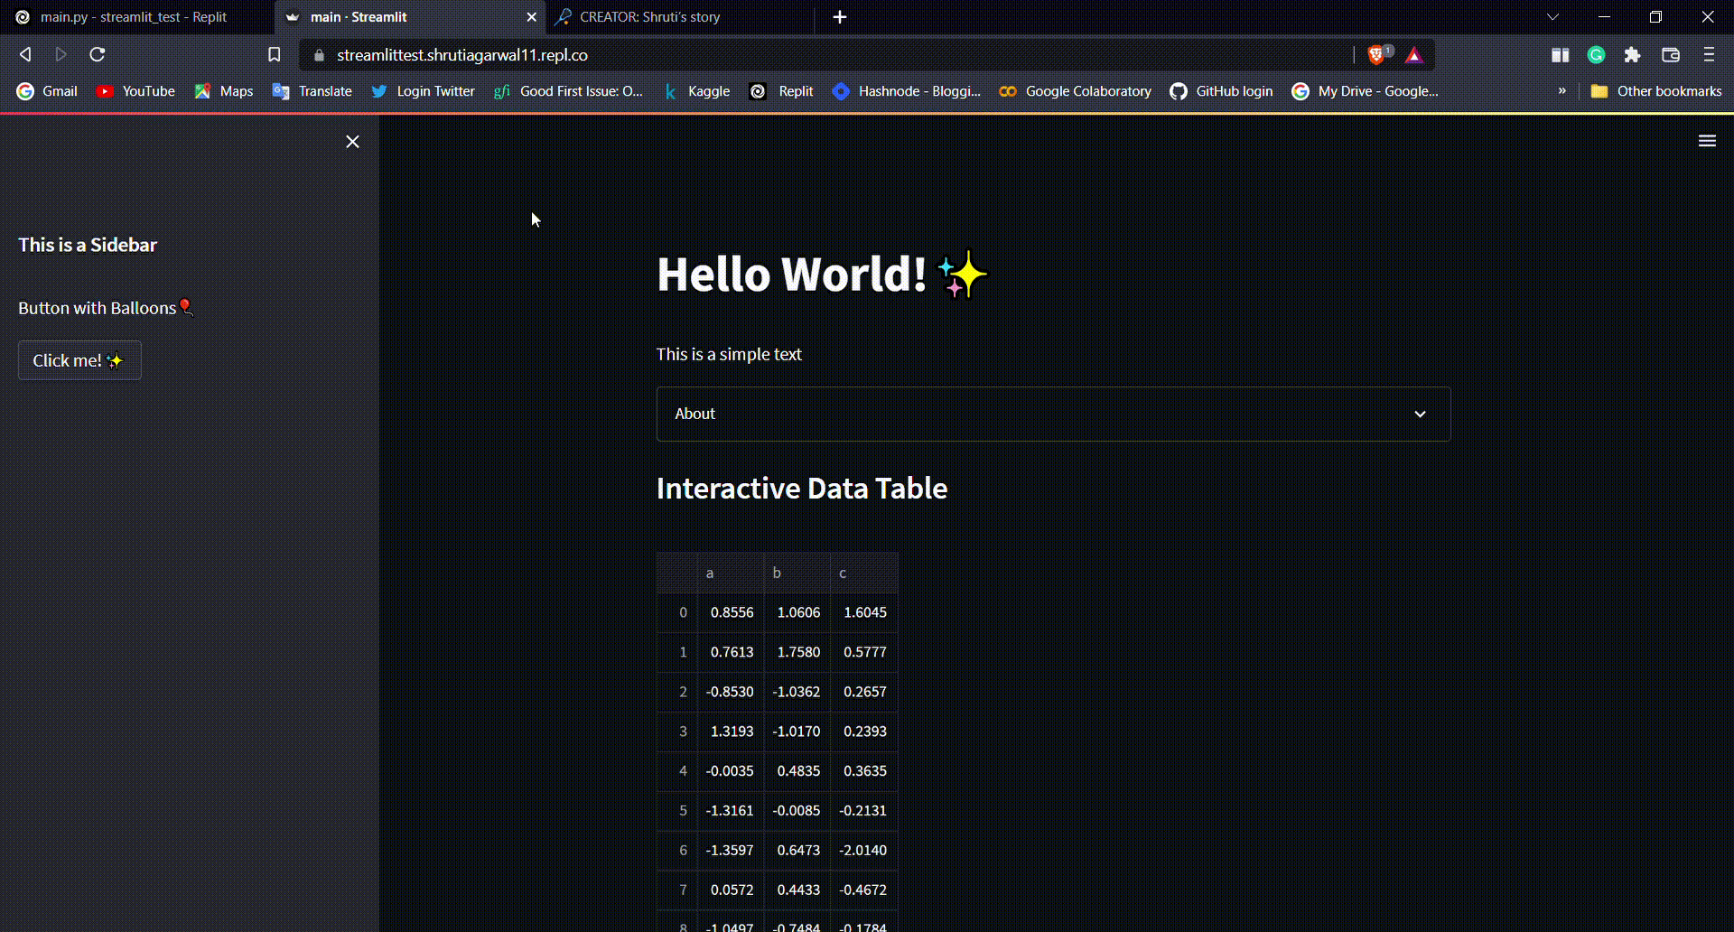
Task: Open a new browser tab
Action: [x=840, y=17]
